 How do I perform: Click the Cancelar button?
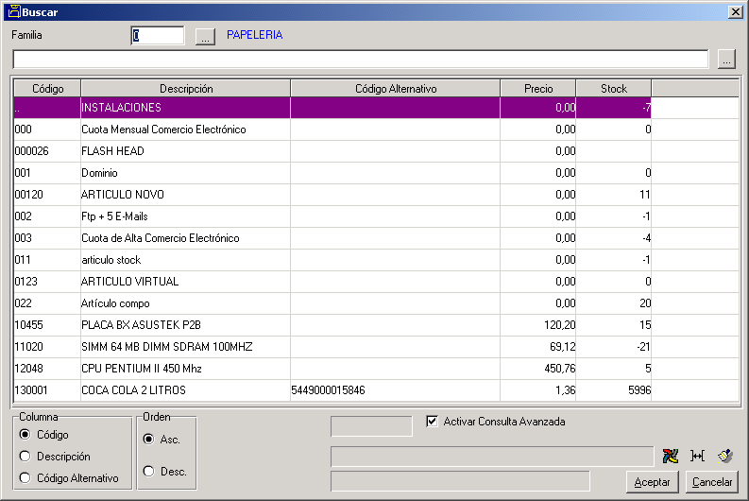tap(712, 482)
